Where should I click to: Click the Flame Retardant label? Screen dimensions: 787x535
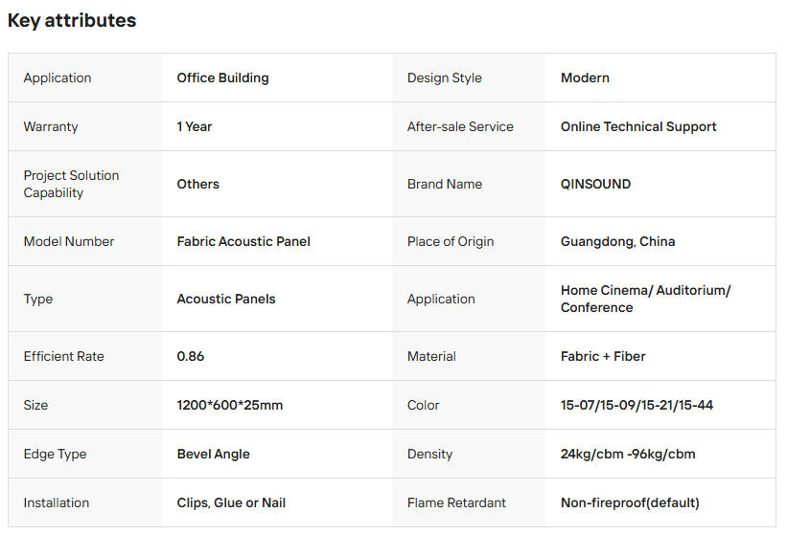456,502
